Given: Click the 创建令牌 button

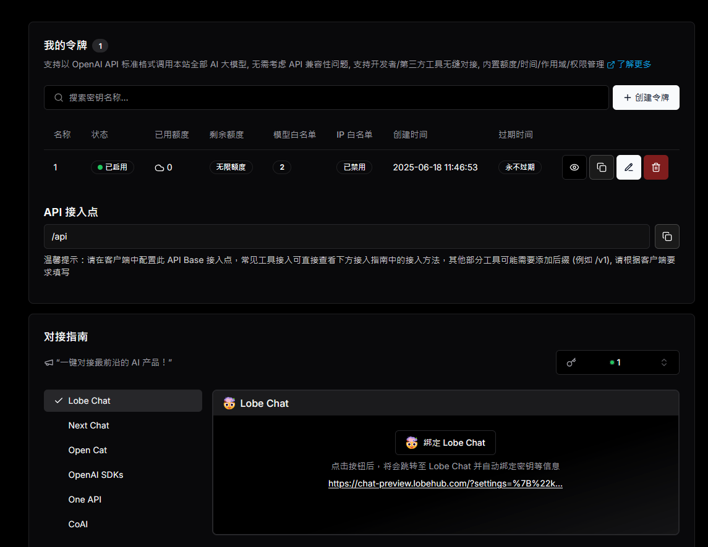Looking at the screenshot, I should [x=646, y=98].
